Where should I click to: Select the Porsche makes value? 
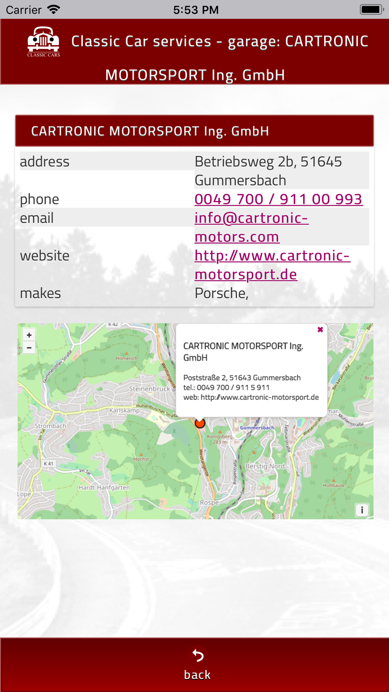point(221,293)
